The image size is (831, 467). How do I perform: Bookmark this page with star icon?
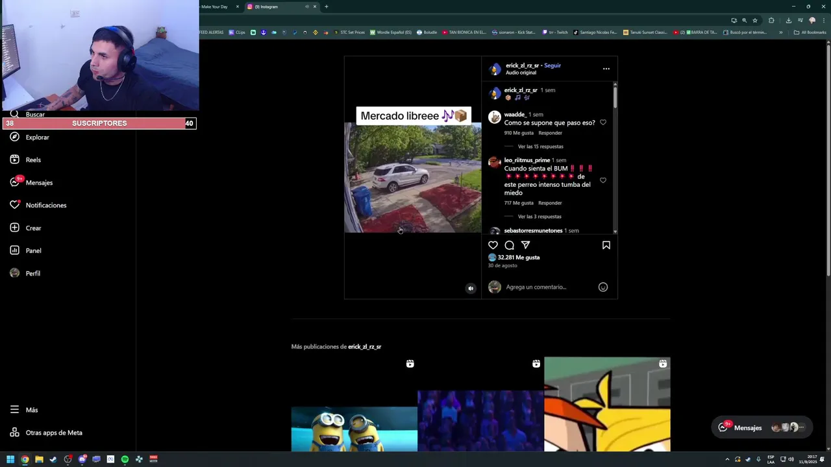tap(754, 20)
